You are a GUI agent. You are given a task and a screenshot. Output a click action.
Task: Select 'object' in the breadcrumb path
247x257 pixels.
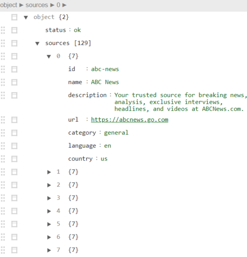coord(8,5)
